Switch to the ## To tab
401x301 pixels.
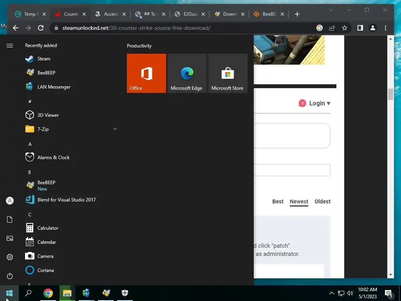150,14
